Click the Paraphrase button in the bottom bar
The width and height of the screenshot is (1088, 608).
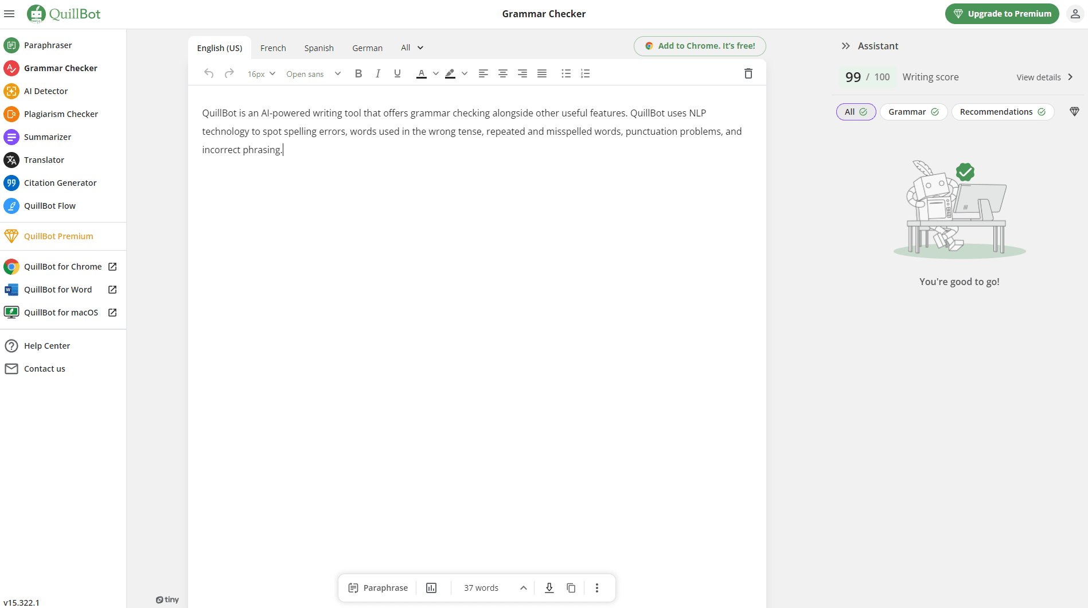point(378,588)
